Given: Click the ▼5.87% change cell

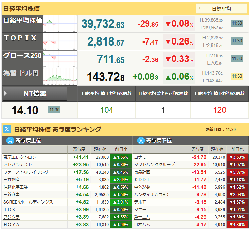Looking at the screenshot, I should click(237, 172).
